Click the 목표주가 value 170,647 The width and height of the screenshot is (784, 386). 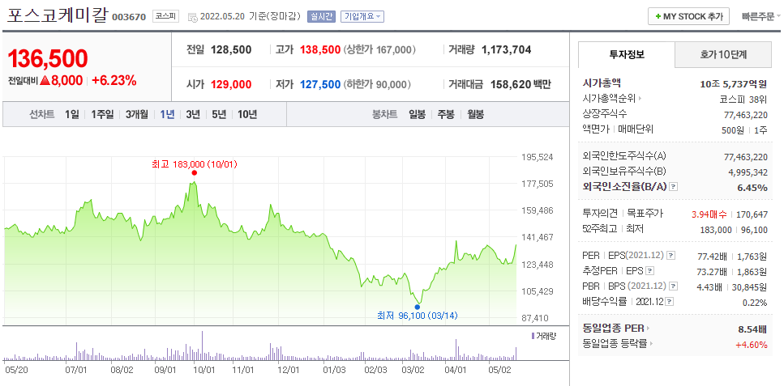pyautogui.click(x=752, y=214)
